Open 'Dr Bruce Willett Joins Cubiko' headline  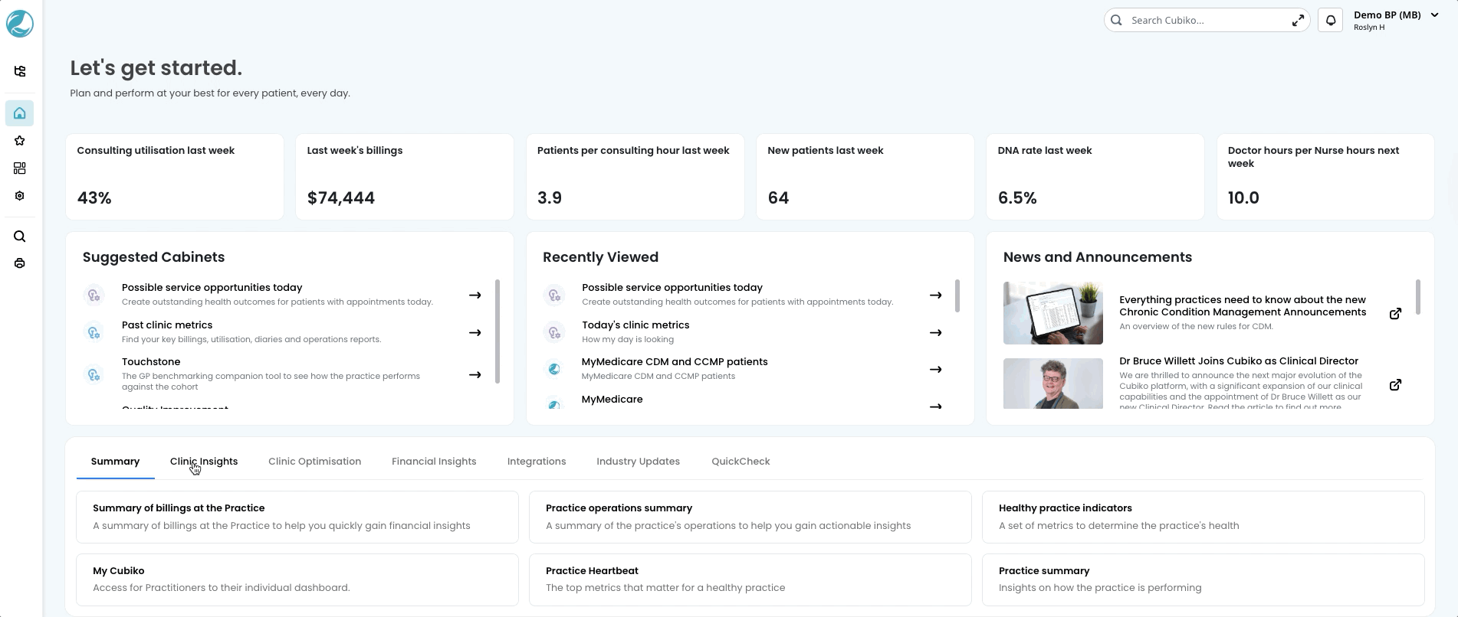pos(1239,361)
